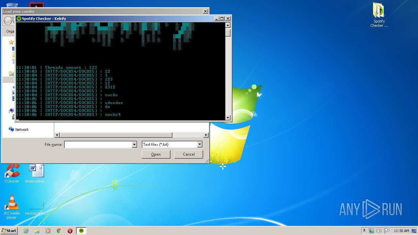Viewport: 418px width, 235px height.
Task: Open the Spotify Checker desktop folder
Action: (379, 15)
